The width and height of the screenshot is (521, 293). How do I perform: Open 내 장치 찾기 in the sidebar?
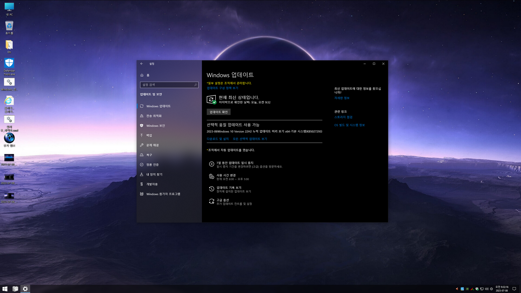(x=169, y=174)
